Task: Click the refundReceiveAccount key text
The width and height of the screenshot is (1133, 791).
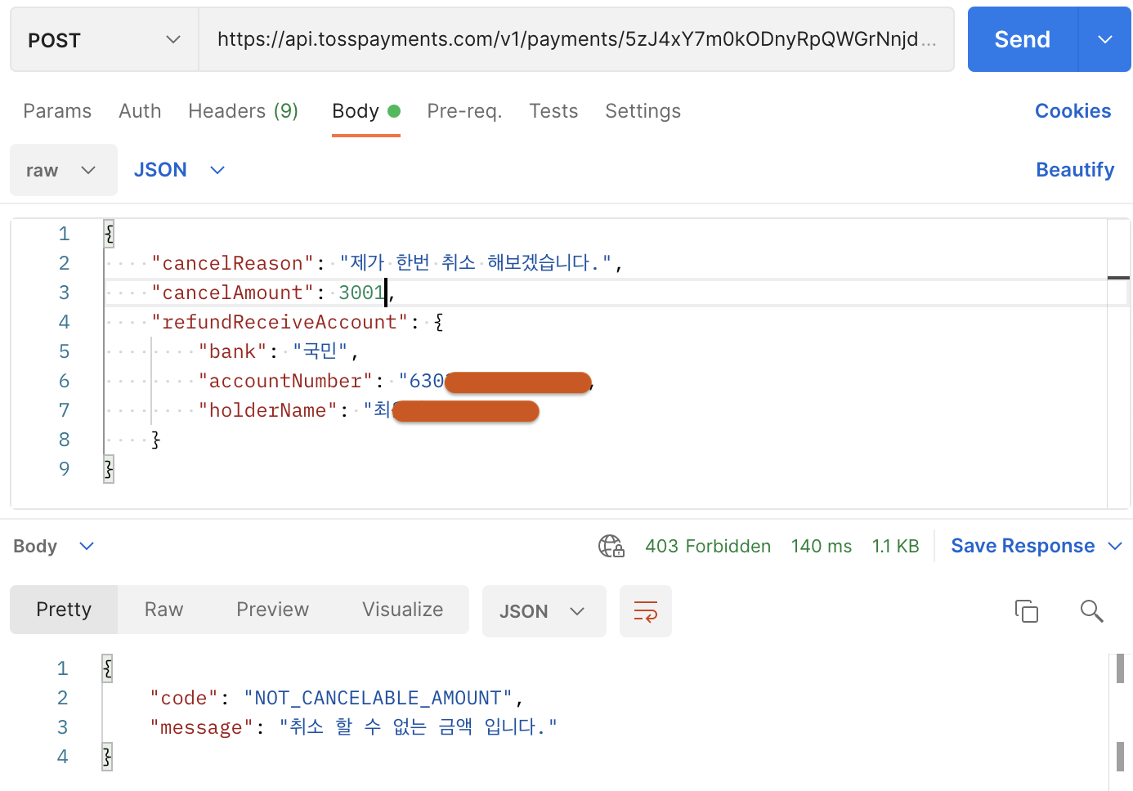Action: click(x=279, y=322)
